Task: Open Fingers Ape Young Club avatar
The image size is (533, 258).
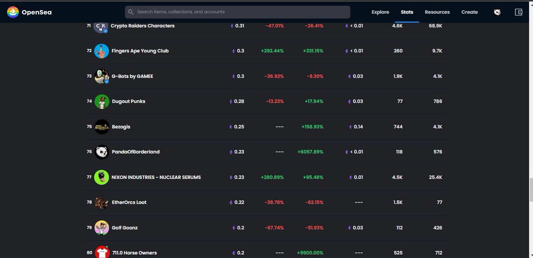Action: 101,51
